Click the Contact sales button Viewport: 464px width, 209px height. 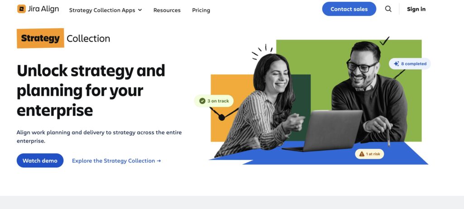[349, 9]
